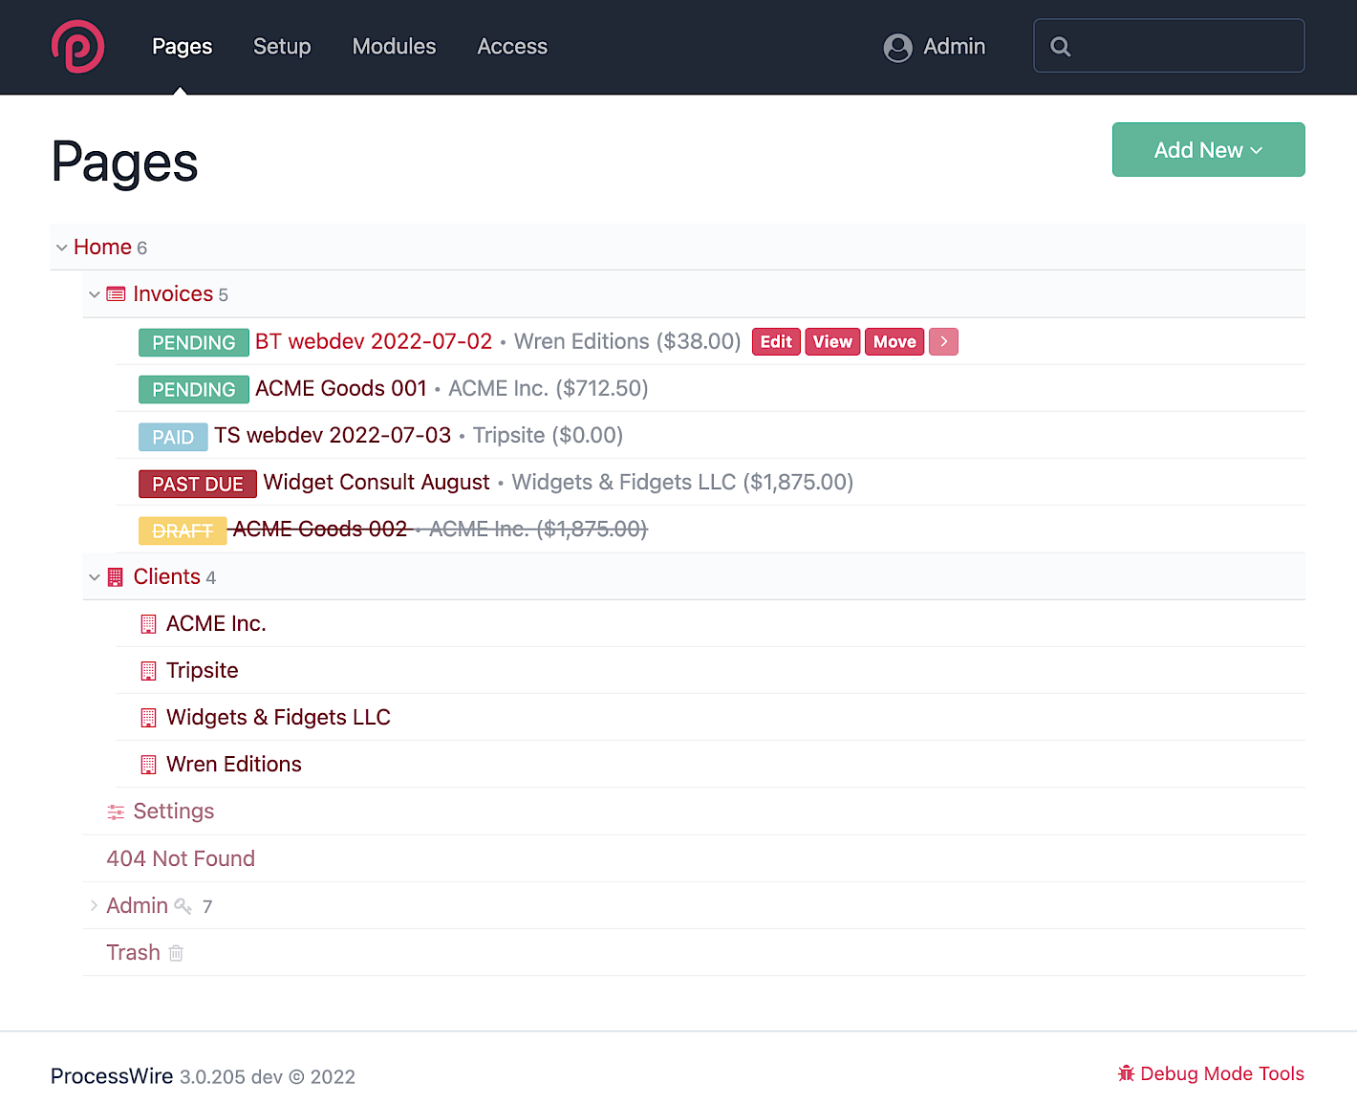Open the Invoices page link
1357x1104 pixels.
[173, 293]
